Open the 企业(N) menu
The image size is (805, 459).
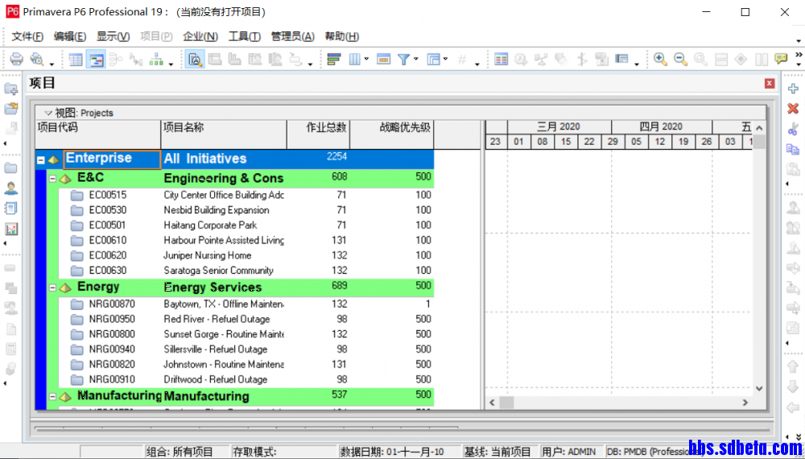point(200,36)
